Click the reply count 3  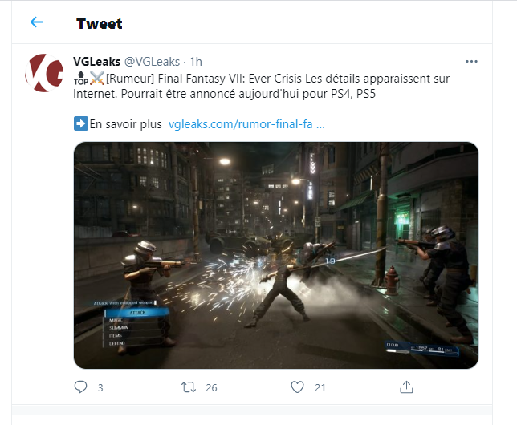click(100, 388)
